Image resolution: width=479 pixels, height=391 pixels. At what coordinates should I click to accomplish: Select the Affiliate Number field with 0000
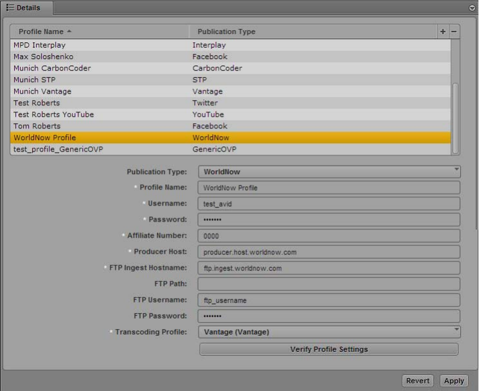[x=329, y=236]
